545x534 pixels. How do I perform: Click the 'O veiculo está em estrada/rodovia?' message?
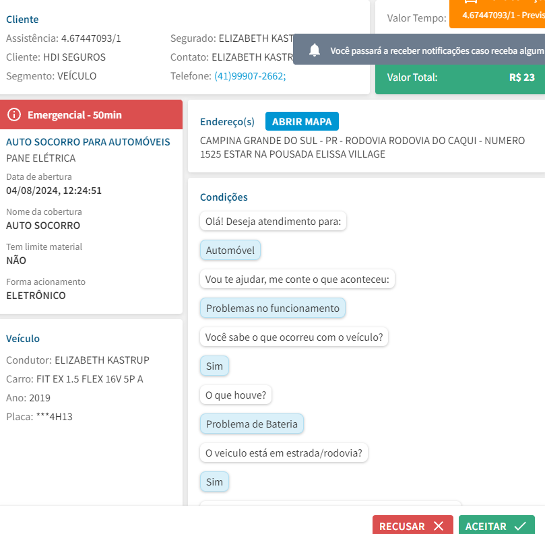(x=284, y=453)
